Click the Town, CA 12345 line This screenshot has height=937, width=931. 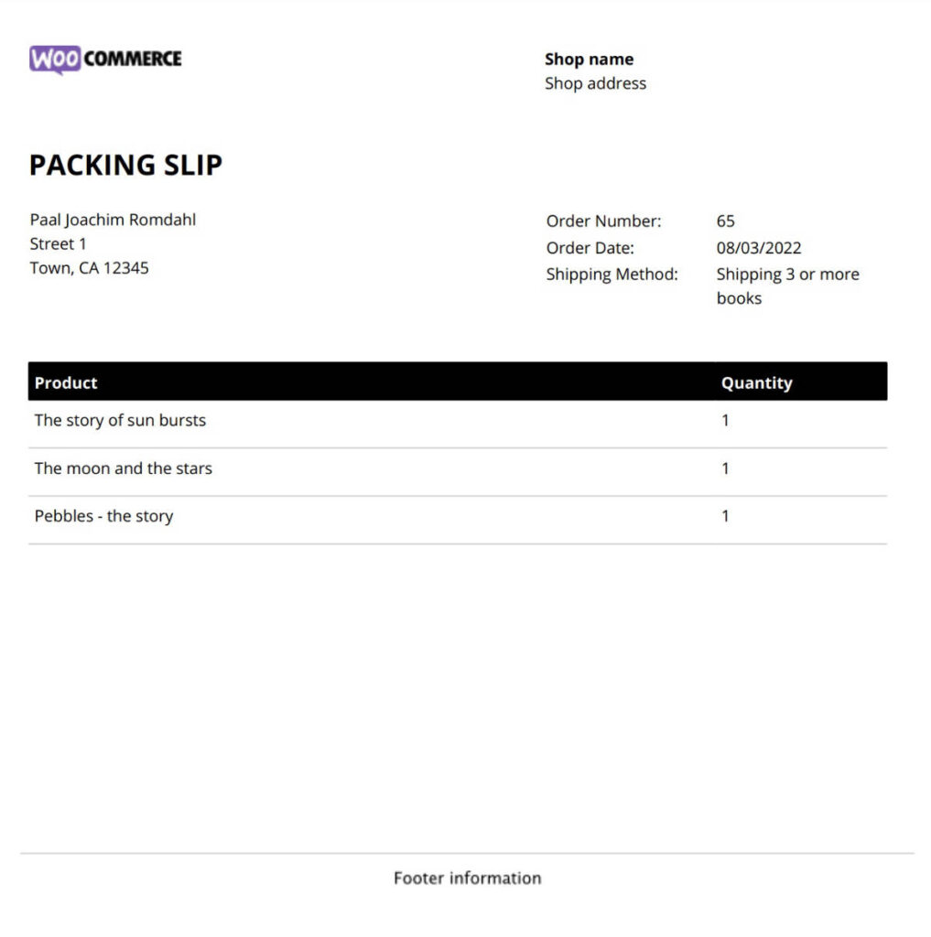pyautogui.click(x=89, y=268)
